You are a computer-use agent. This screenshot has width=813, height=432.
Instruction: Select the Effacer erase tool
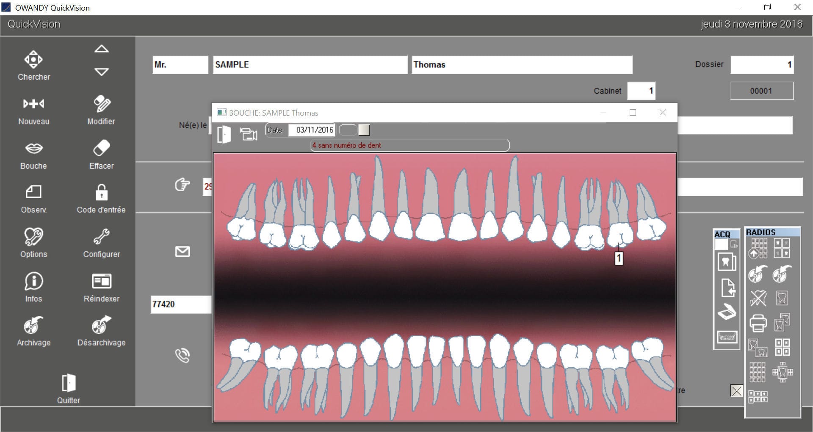[101, 155]
